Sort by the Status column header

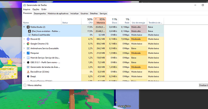[x=71, y=21]
